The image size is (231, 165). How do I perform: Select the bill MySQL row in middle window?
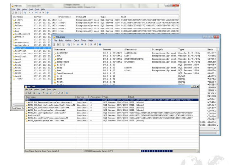[135, 76]
